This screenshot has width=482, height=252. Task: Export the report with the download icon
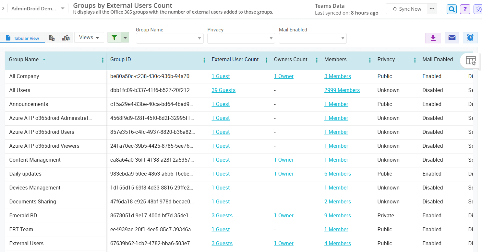click(x=433, y=38)
